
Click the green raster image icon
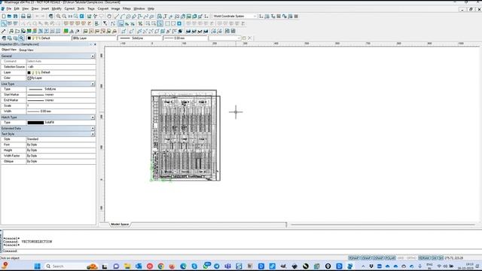(x=66, y=31)
